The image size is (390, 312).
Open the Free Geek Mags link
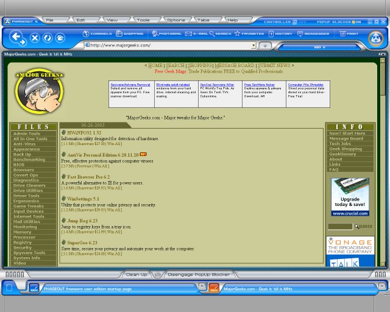point(170,71)
